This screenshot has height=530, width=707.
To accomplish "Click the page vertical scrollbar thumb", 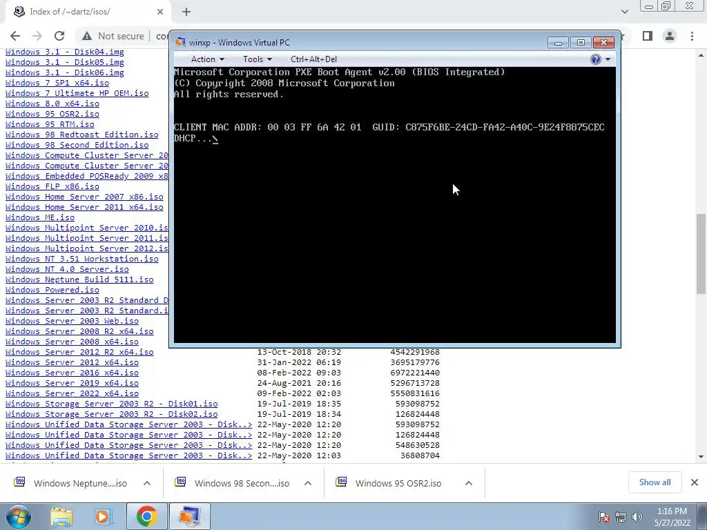I will pyautogui.click(x=701, y=254).
